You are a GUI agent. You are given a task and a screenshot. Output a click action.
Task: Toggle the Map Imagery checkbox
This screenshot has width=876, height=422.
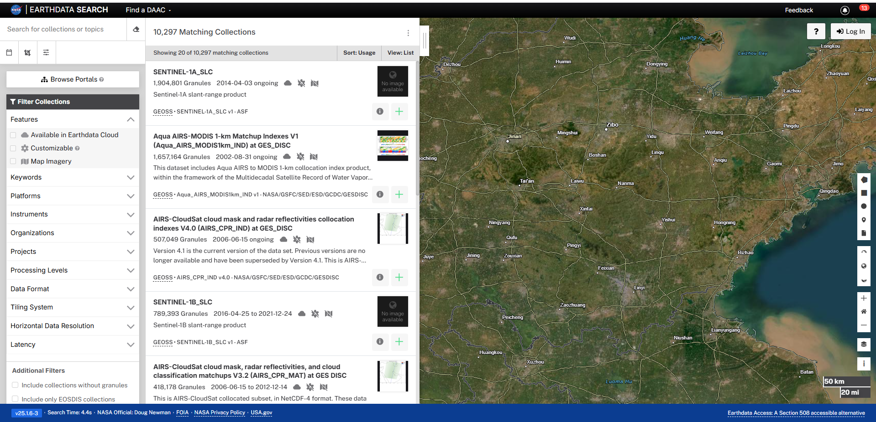(x=13, y=161)
